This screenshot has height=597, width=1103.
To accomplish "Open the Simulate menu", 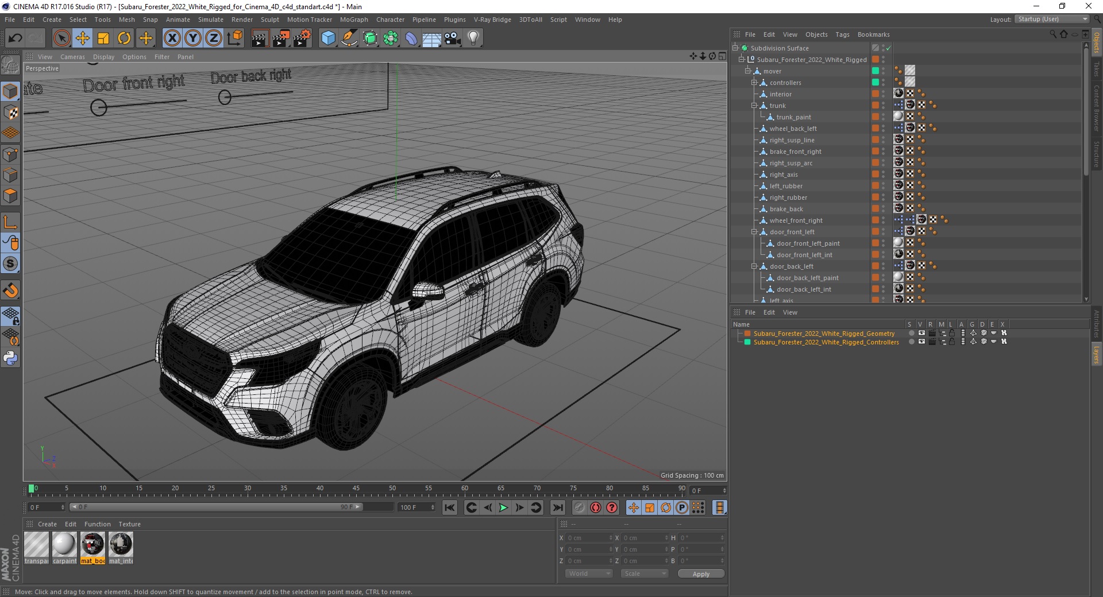I will pyautogui.click(x=211, y=20).
